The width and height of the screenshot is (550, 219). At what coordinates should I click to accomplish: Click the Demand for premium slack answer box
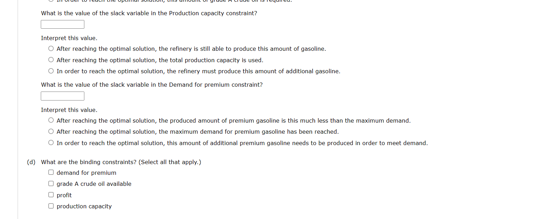click(x=62, y=96)
